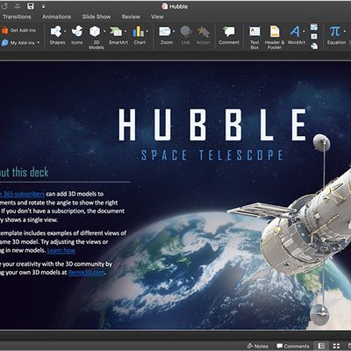The image size is (351, 351).
Task: Switch to Normal view in status bar
Action: (x=321, y=346)
